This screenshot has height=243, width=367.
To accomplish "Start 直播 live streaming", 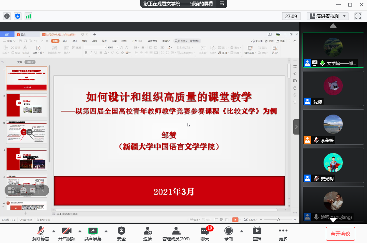I will 257,233.
